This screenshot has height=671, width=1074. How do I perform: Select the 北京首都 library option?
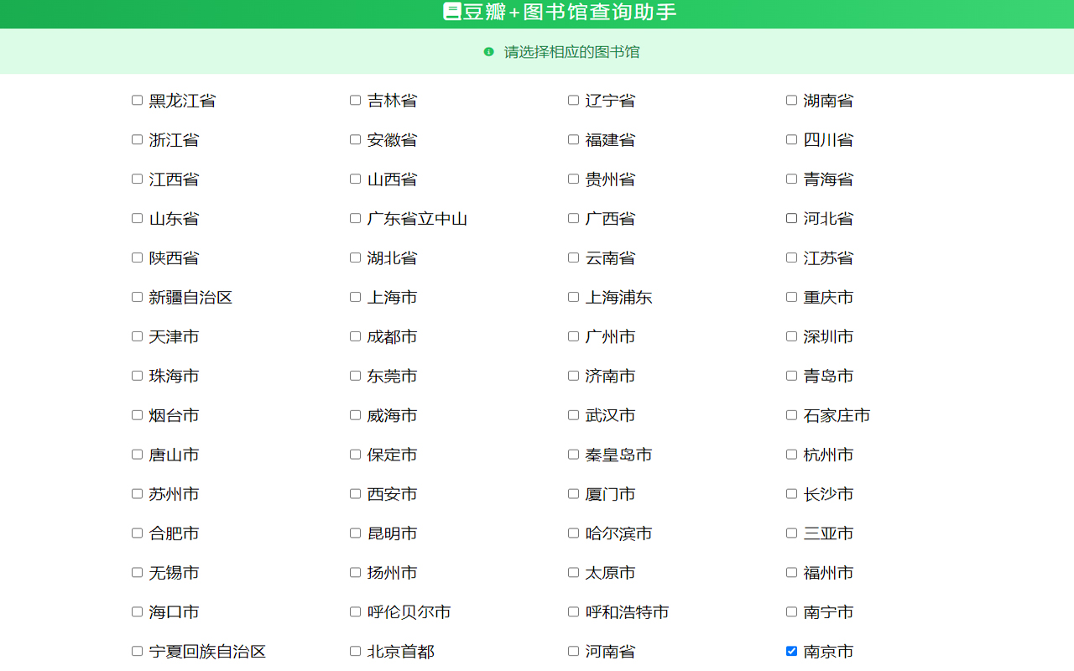click(354, 650)
